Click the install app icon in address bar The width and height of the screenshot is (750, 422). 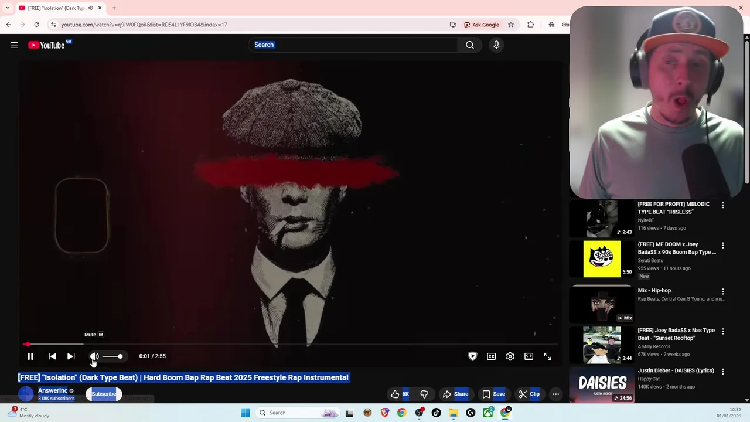[x=453, y=25]
